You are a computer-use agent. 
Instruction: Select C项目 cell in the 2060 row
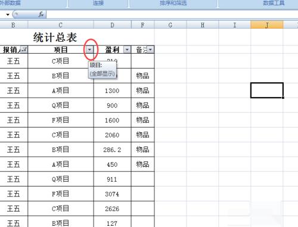point(61,135)
